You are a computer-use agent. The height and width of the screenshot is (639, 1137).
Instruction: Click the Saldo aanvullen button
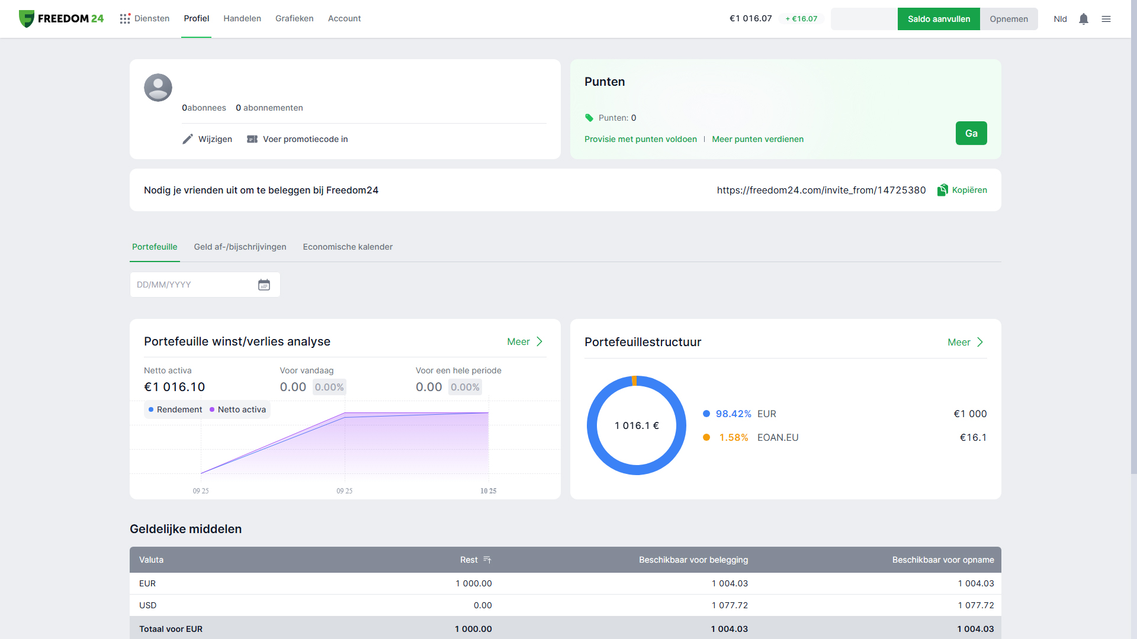(x=939, y=19)
